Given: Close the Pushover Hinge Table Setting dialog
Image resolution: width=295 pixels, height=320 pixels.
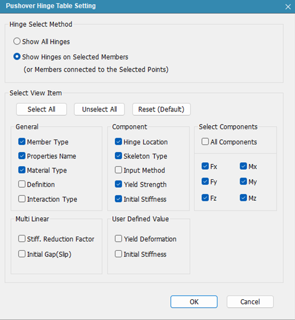Looking at the screenshot, I should (x=288, y=7).
